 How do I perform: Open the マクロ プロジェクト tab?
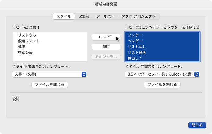pos(138,16)
